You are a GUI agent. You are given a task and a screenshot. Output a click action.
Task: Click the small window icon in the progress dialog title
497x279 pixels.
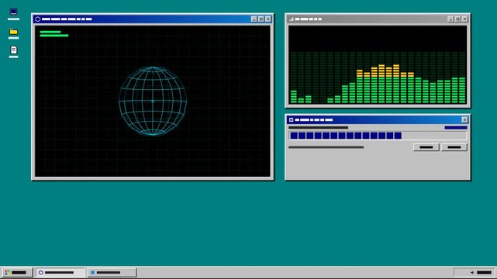click(291, 119)
